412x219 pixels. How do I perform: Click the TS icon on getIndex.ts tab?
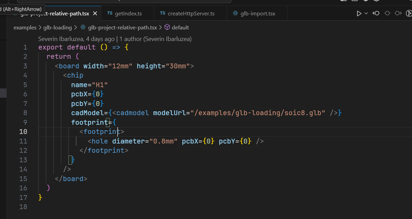pos(110,14)
